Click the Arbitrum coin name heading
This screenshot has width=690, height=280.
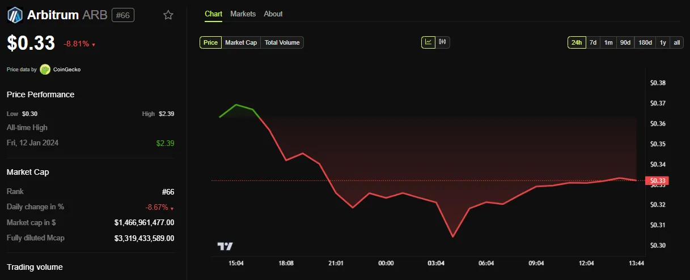click(53, 15)
